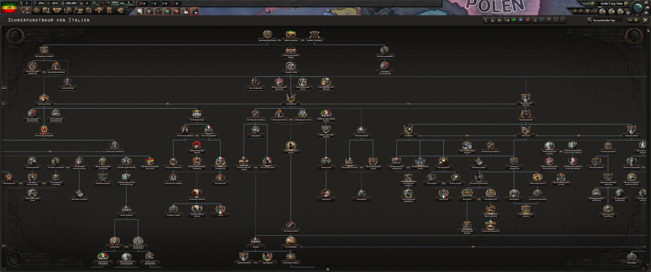Open the main menu hamburger icon
This screenshot has height=272, width=651.
[647, 3]
